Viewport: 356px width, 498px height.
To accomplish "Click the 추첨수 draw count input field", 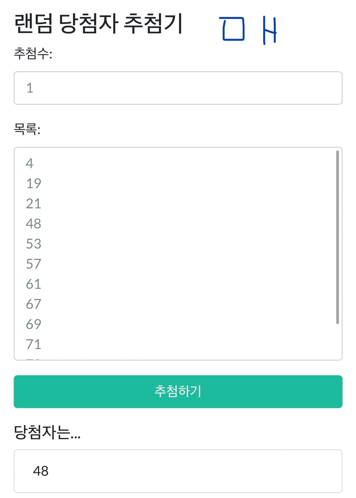I will tap(178, 88).
